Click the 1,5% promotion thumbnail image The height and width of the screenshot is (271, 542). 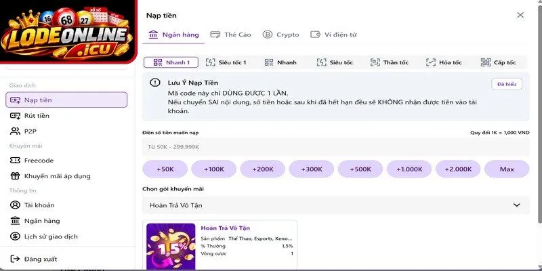[171, 247]
